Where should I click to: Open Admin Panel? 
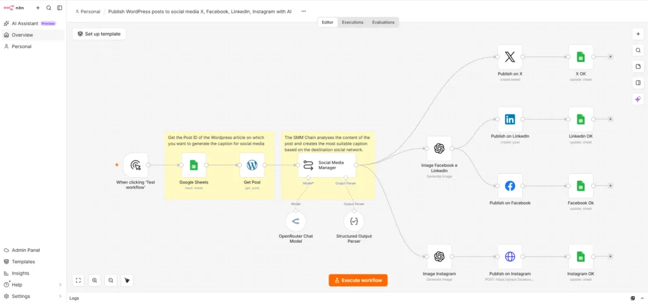tap(33, 250)
